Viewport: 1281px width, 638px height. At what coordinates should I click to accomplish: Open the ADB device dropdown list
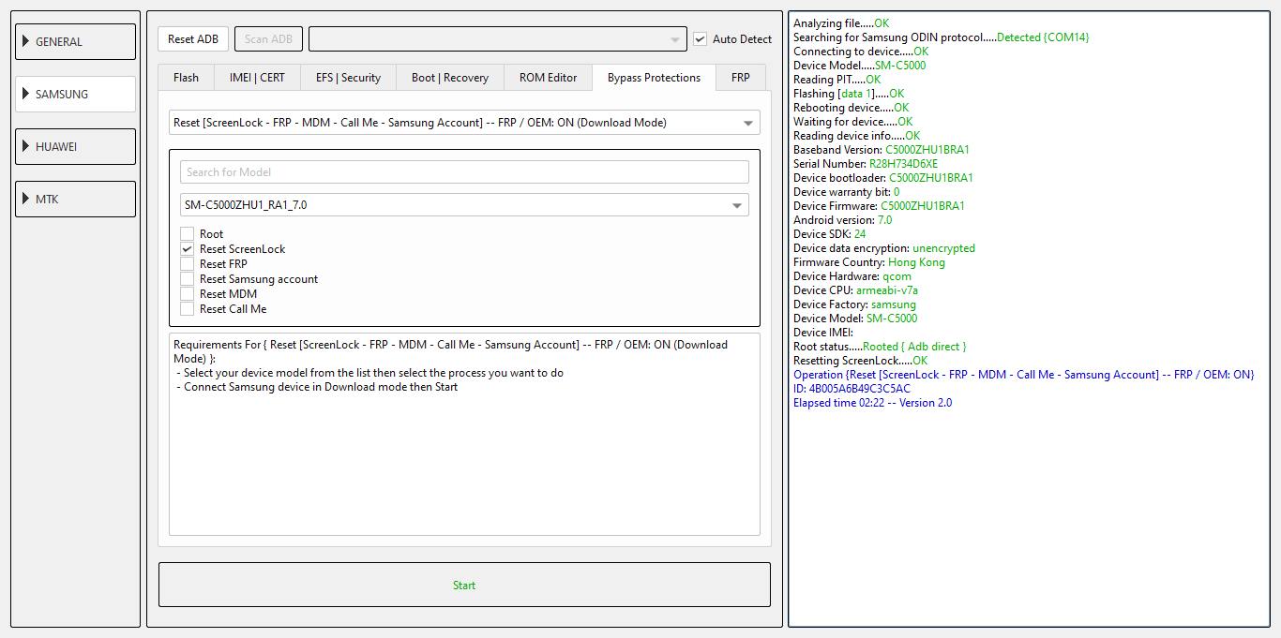click(x=498, y=39)
